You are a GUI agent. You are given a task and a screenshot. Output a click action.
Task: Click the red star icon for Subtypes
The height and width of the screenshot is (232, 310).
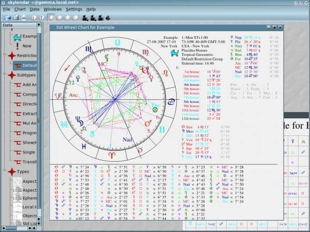(12, 75)
